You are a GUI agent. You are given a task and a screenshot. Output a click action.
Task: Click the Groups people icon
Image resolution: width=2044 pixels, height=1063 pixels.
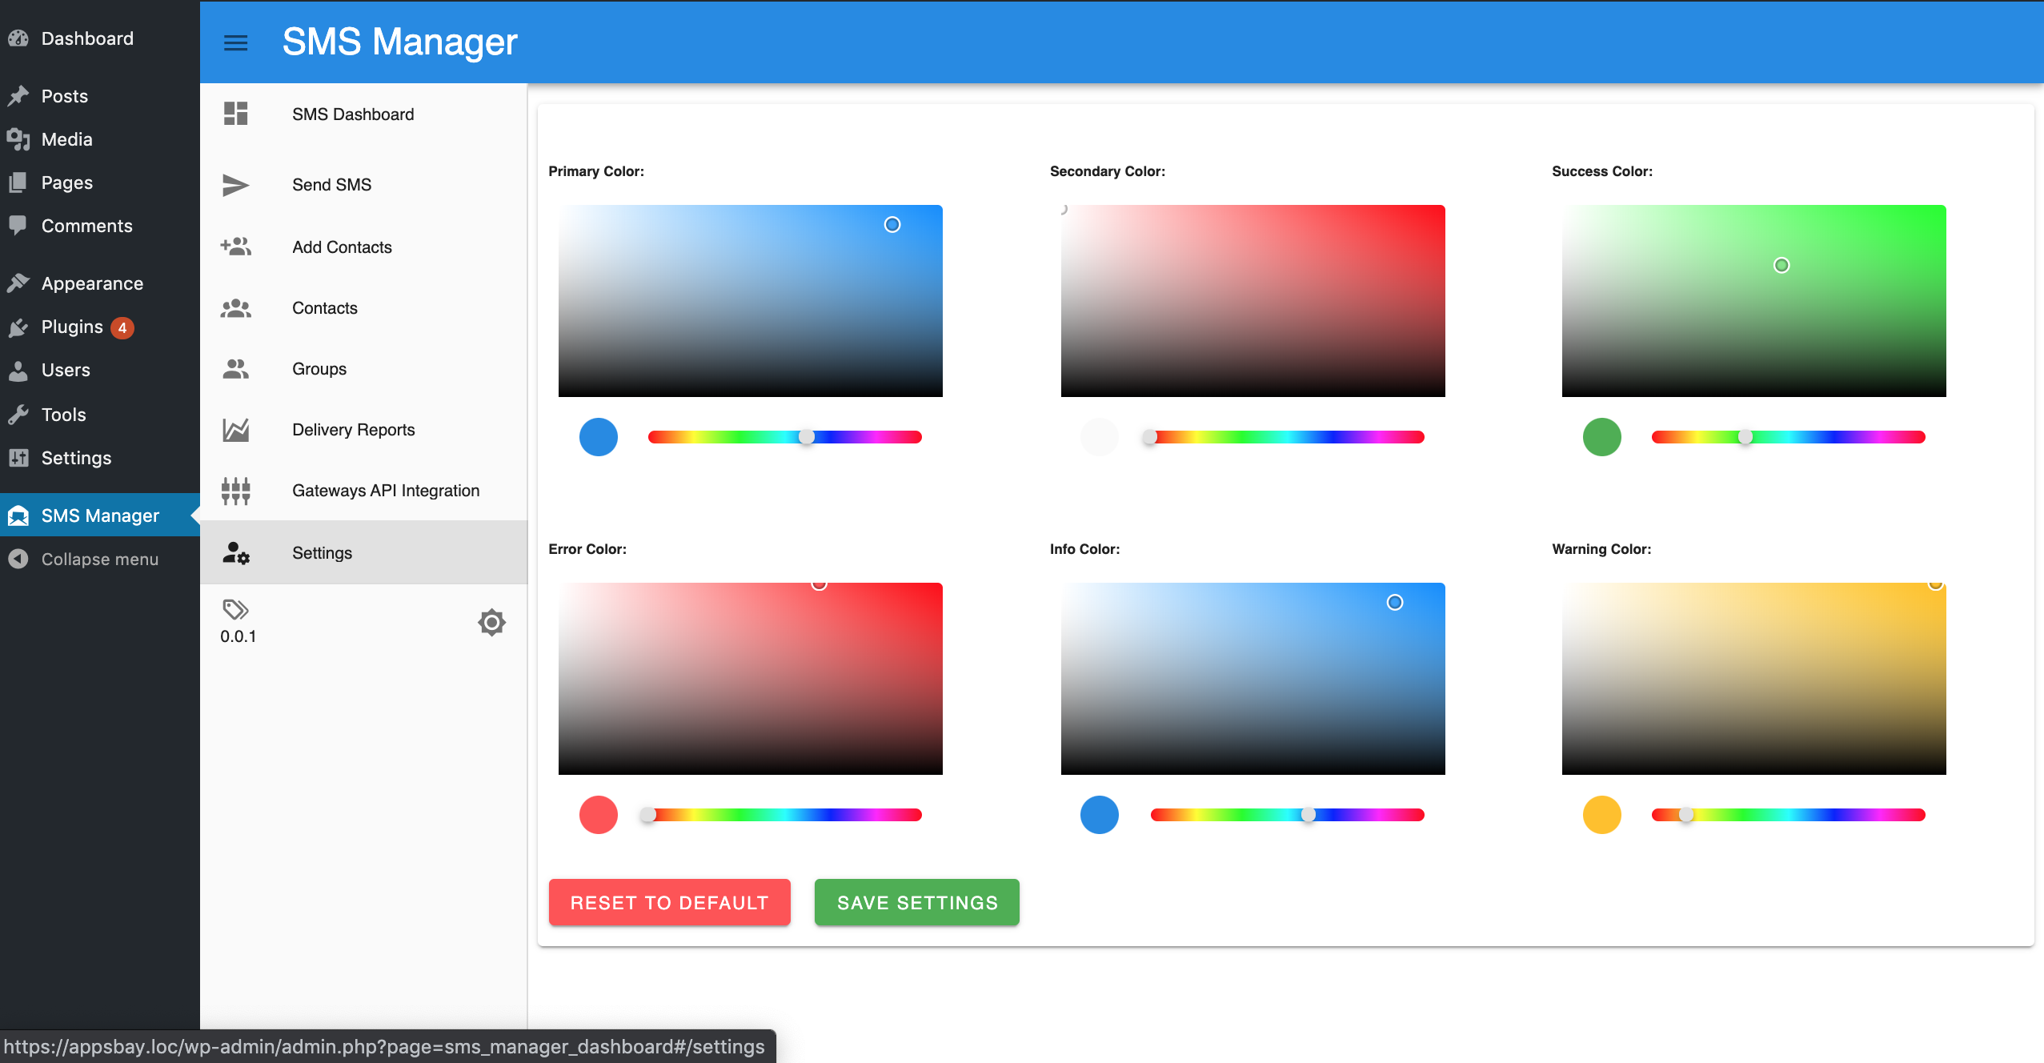coord(235,369)
